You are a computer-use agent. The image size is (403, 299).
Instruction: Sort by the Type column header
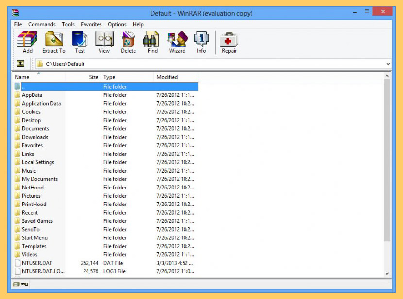[x=128, y=77]
